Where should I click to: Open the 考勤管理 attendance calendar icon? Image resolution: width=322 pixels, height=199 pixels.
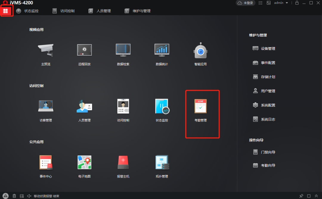pyautogui.click(x=200, y=107)
